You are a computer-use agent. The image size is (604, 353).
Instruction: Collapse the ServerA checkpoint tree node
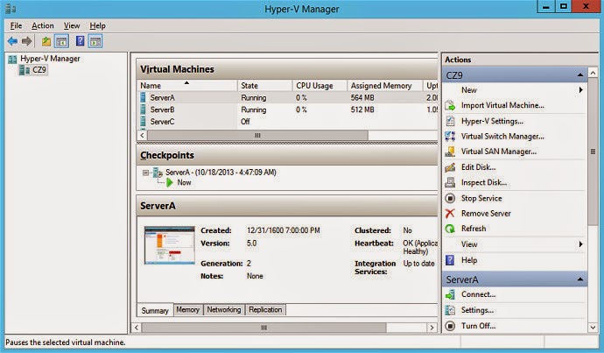tap(145, 173)
